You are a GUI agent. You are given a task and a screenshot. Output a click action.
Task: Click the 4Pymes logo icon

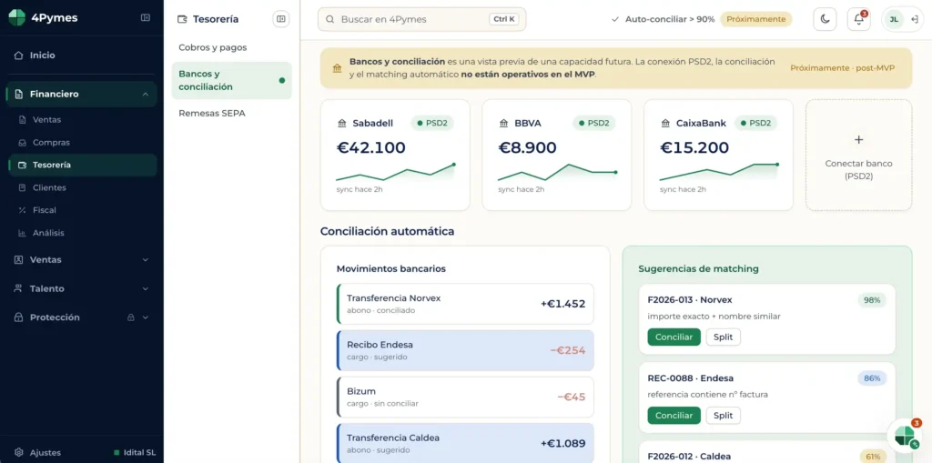pyautogui.click(x=16, y=18)
